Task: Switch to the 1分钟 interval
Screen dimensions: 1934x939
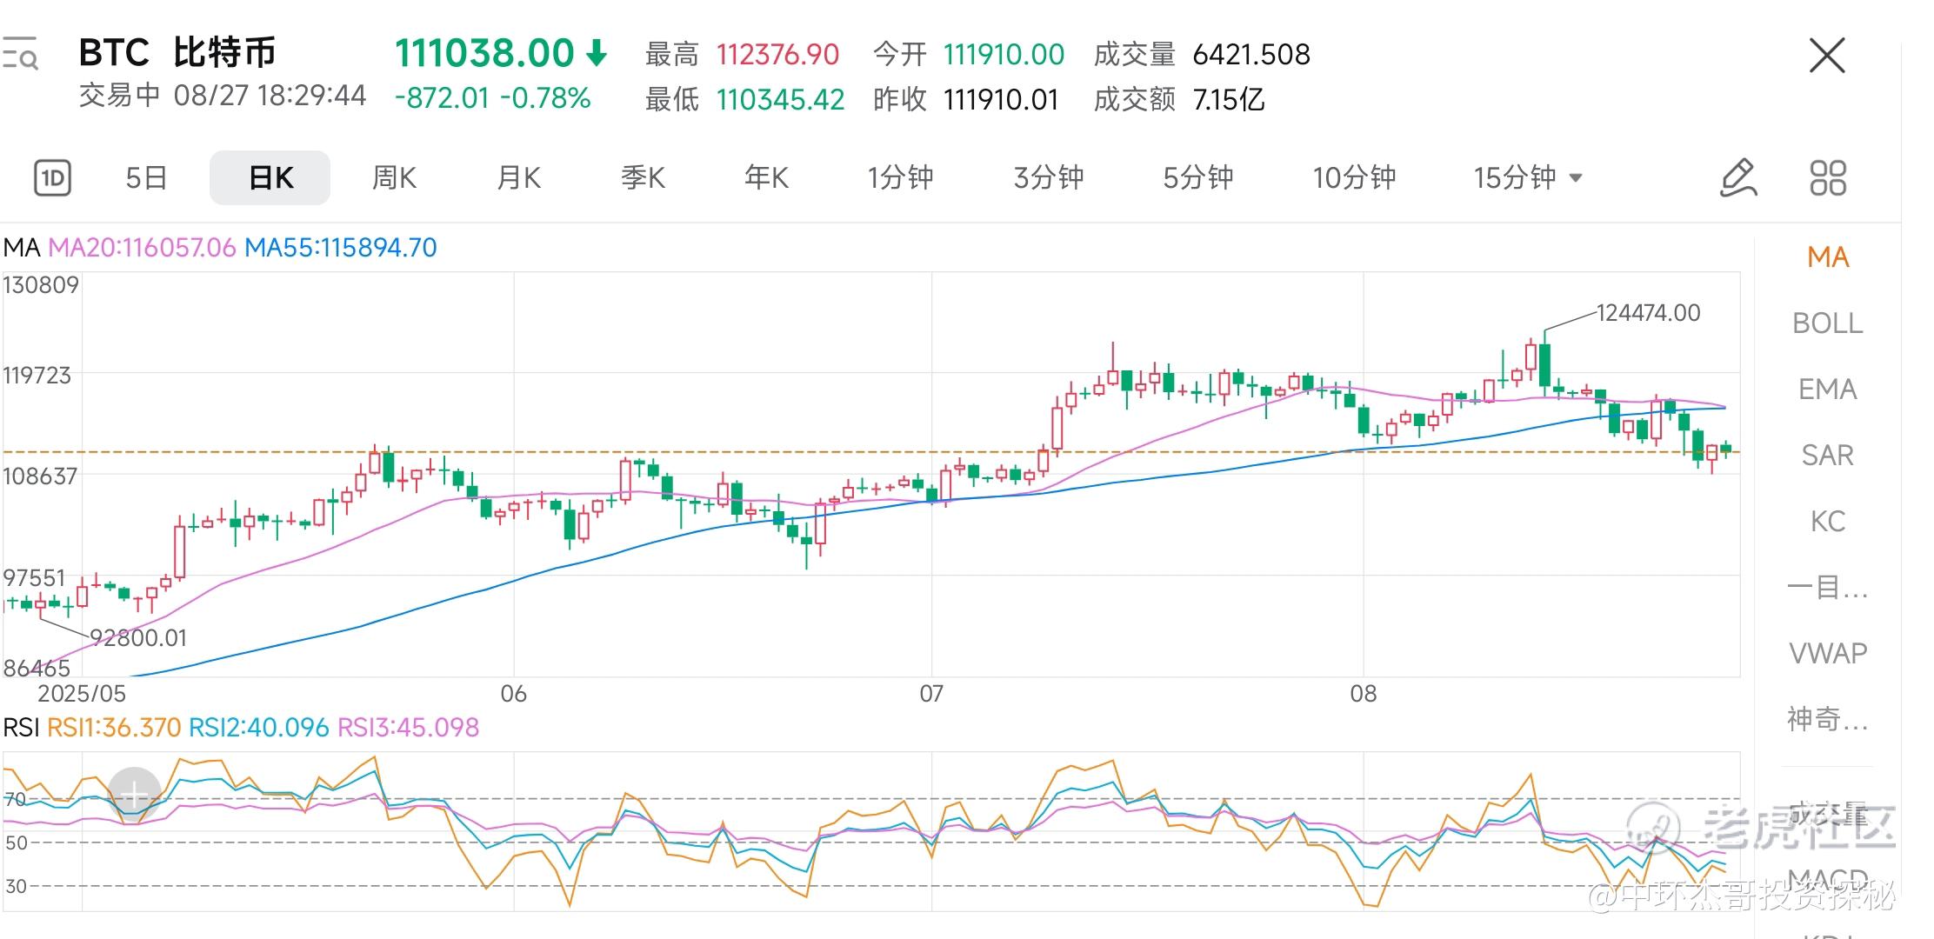Action: point(900,178)
